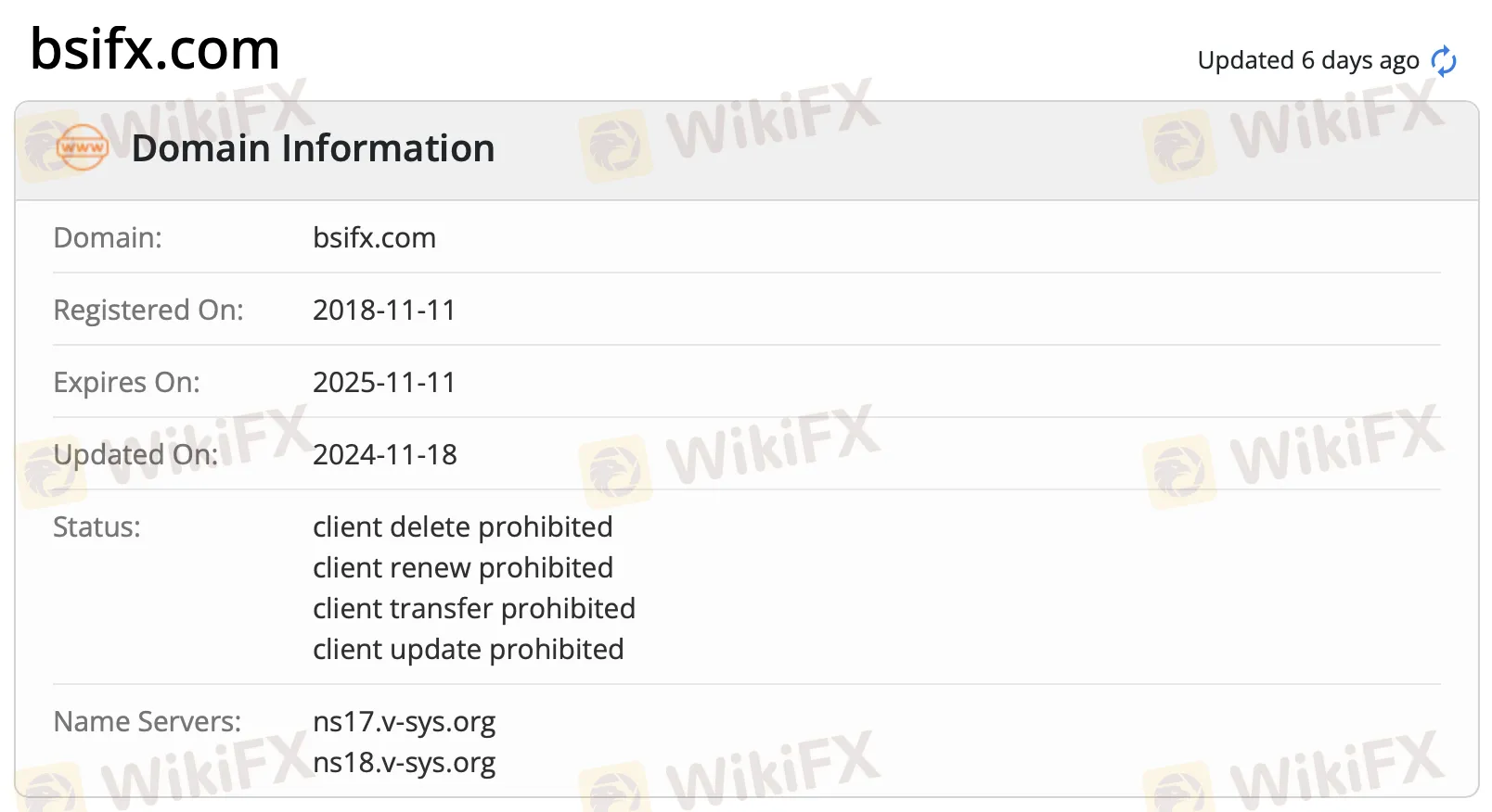Viewport: 1492px width, 812px height.
Task: Click the 'Registered On:' label
Action: click(x=148, y=310)
